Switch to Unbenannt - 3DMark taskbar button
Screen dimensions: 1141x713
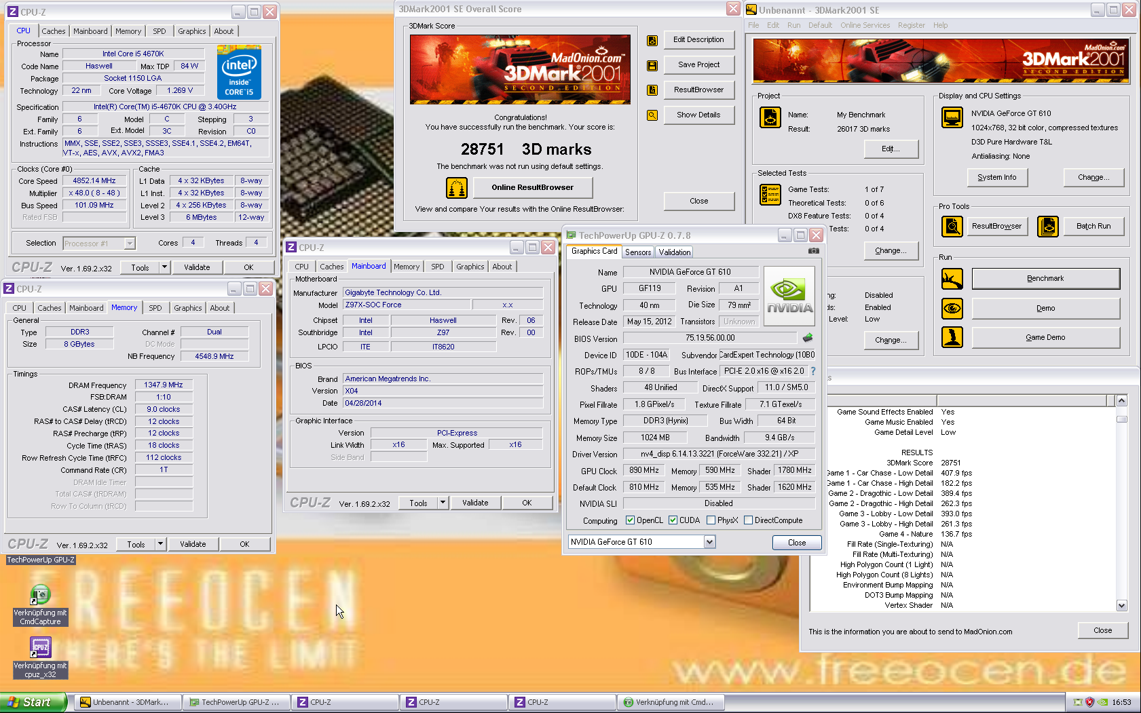tap(128, 703)
